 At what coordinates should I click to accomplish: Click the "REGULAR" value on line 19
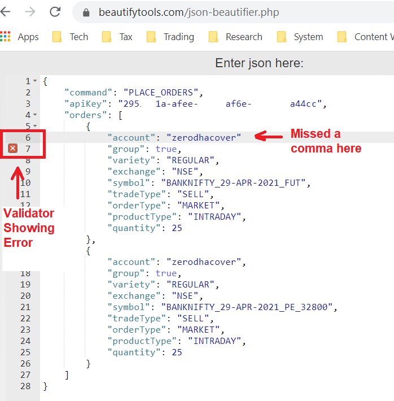[190, 285]
